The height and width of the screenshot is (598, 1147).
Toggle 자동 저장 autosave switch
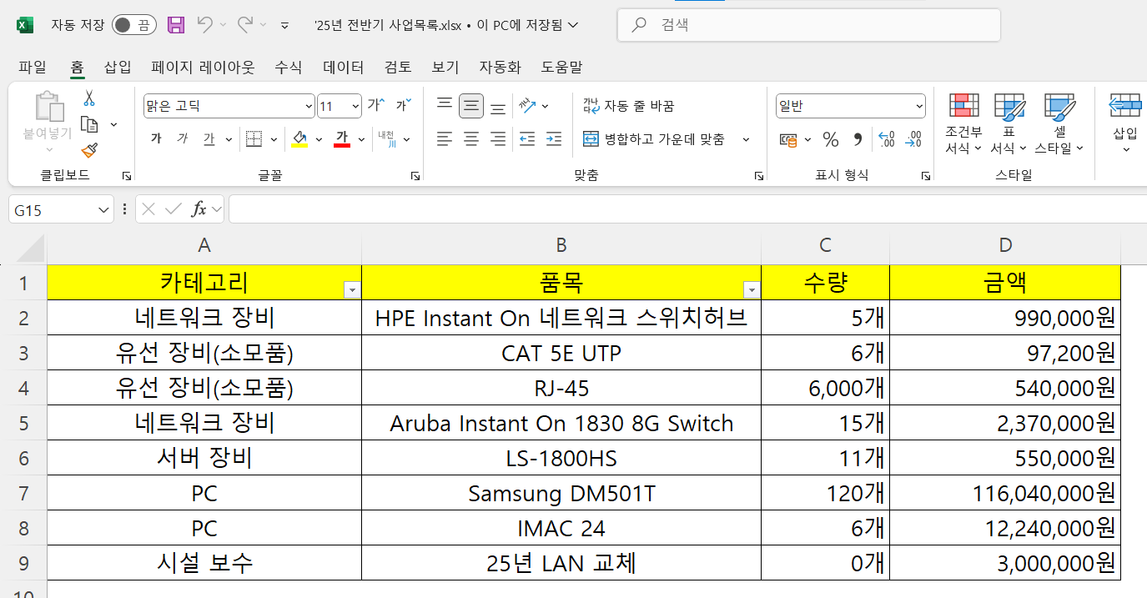point(134,25)
